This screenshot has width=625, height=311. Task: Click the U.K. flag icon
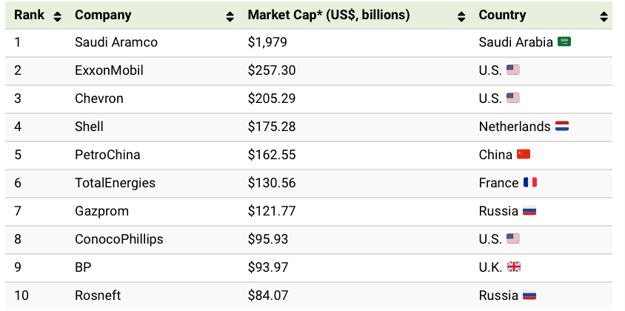tap(513, 267)
